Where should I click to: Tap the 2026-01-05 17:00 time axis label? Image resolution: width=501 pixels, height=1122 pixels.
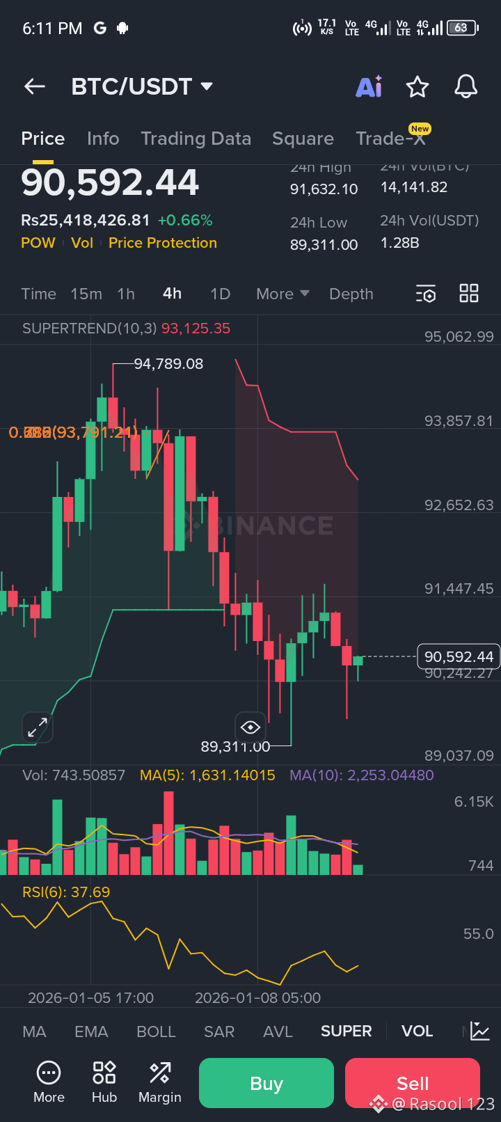(x=90, y=998)
